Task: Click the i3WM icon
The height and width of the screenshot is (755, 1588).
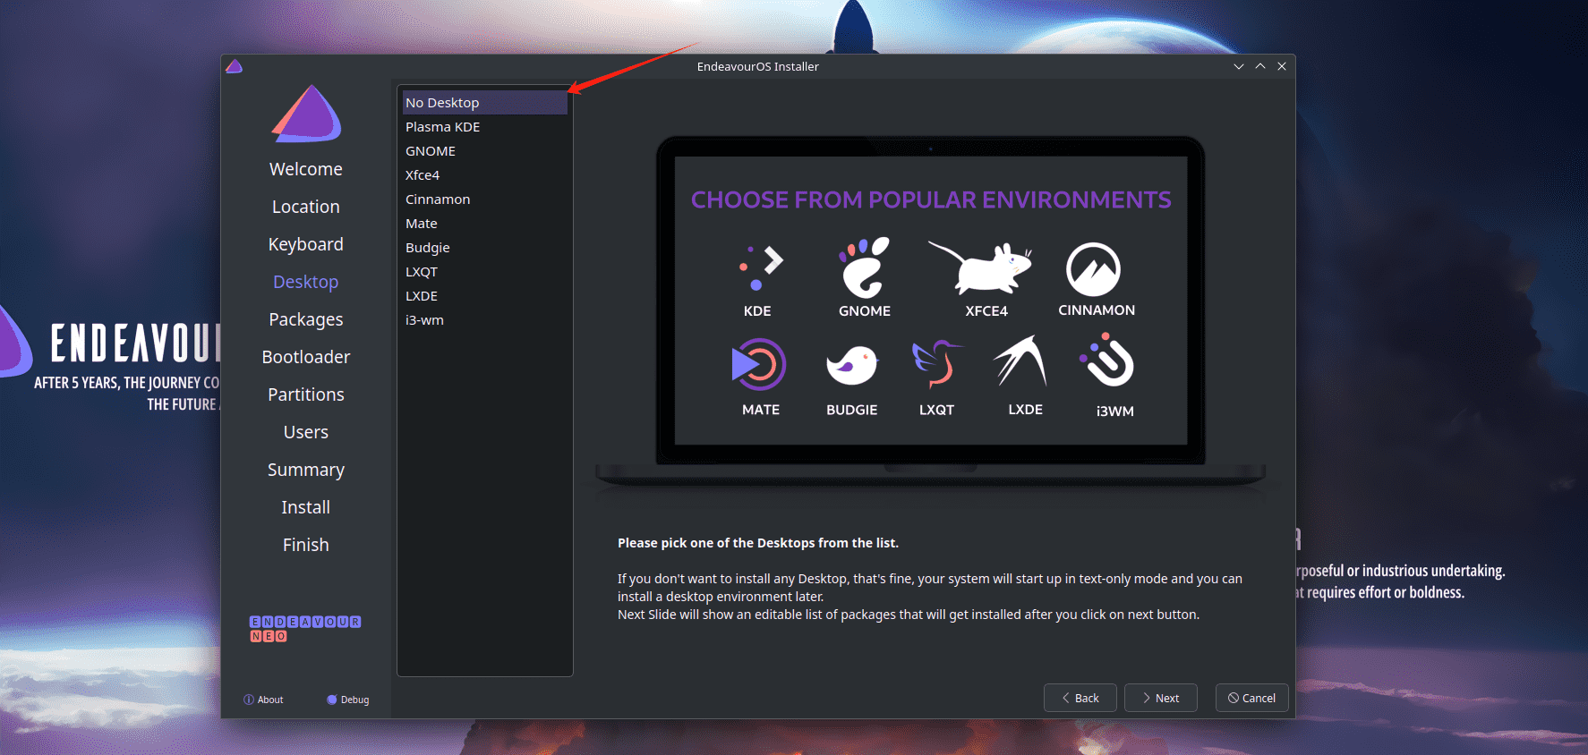Action: (1107, 360)
